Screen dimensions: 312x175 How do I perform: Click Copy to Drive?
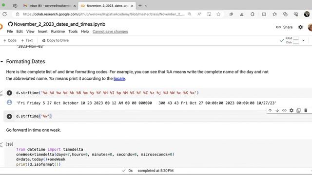click(x=55, y=40)
